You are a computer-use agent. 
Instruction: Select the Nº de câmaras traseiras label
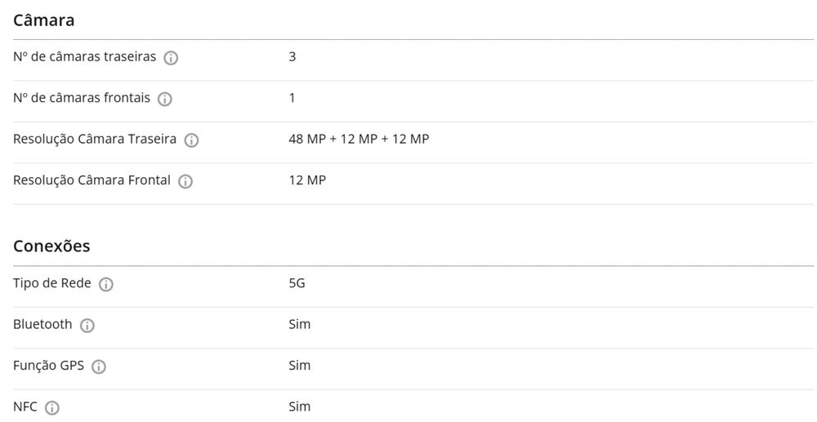tap(84, 57)
